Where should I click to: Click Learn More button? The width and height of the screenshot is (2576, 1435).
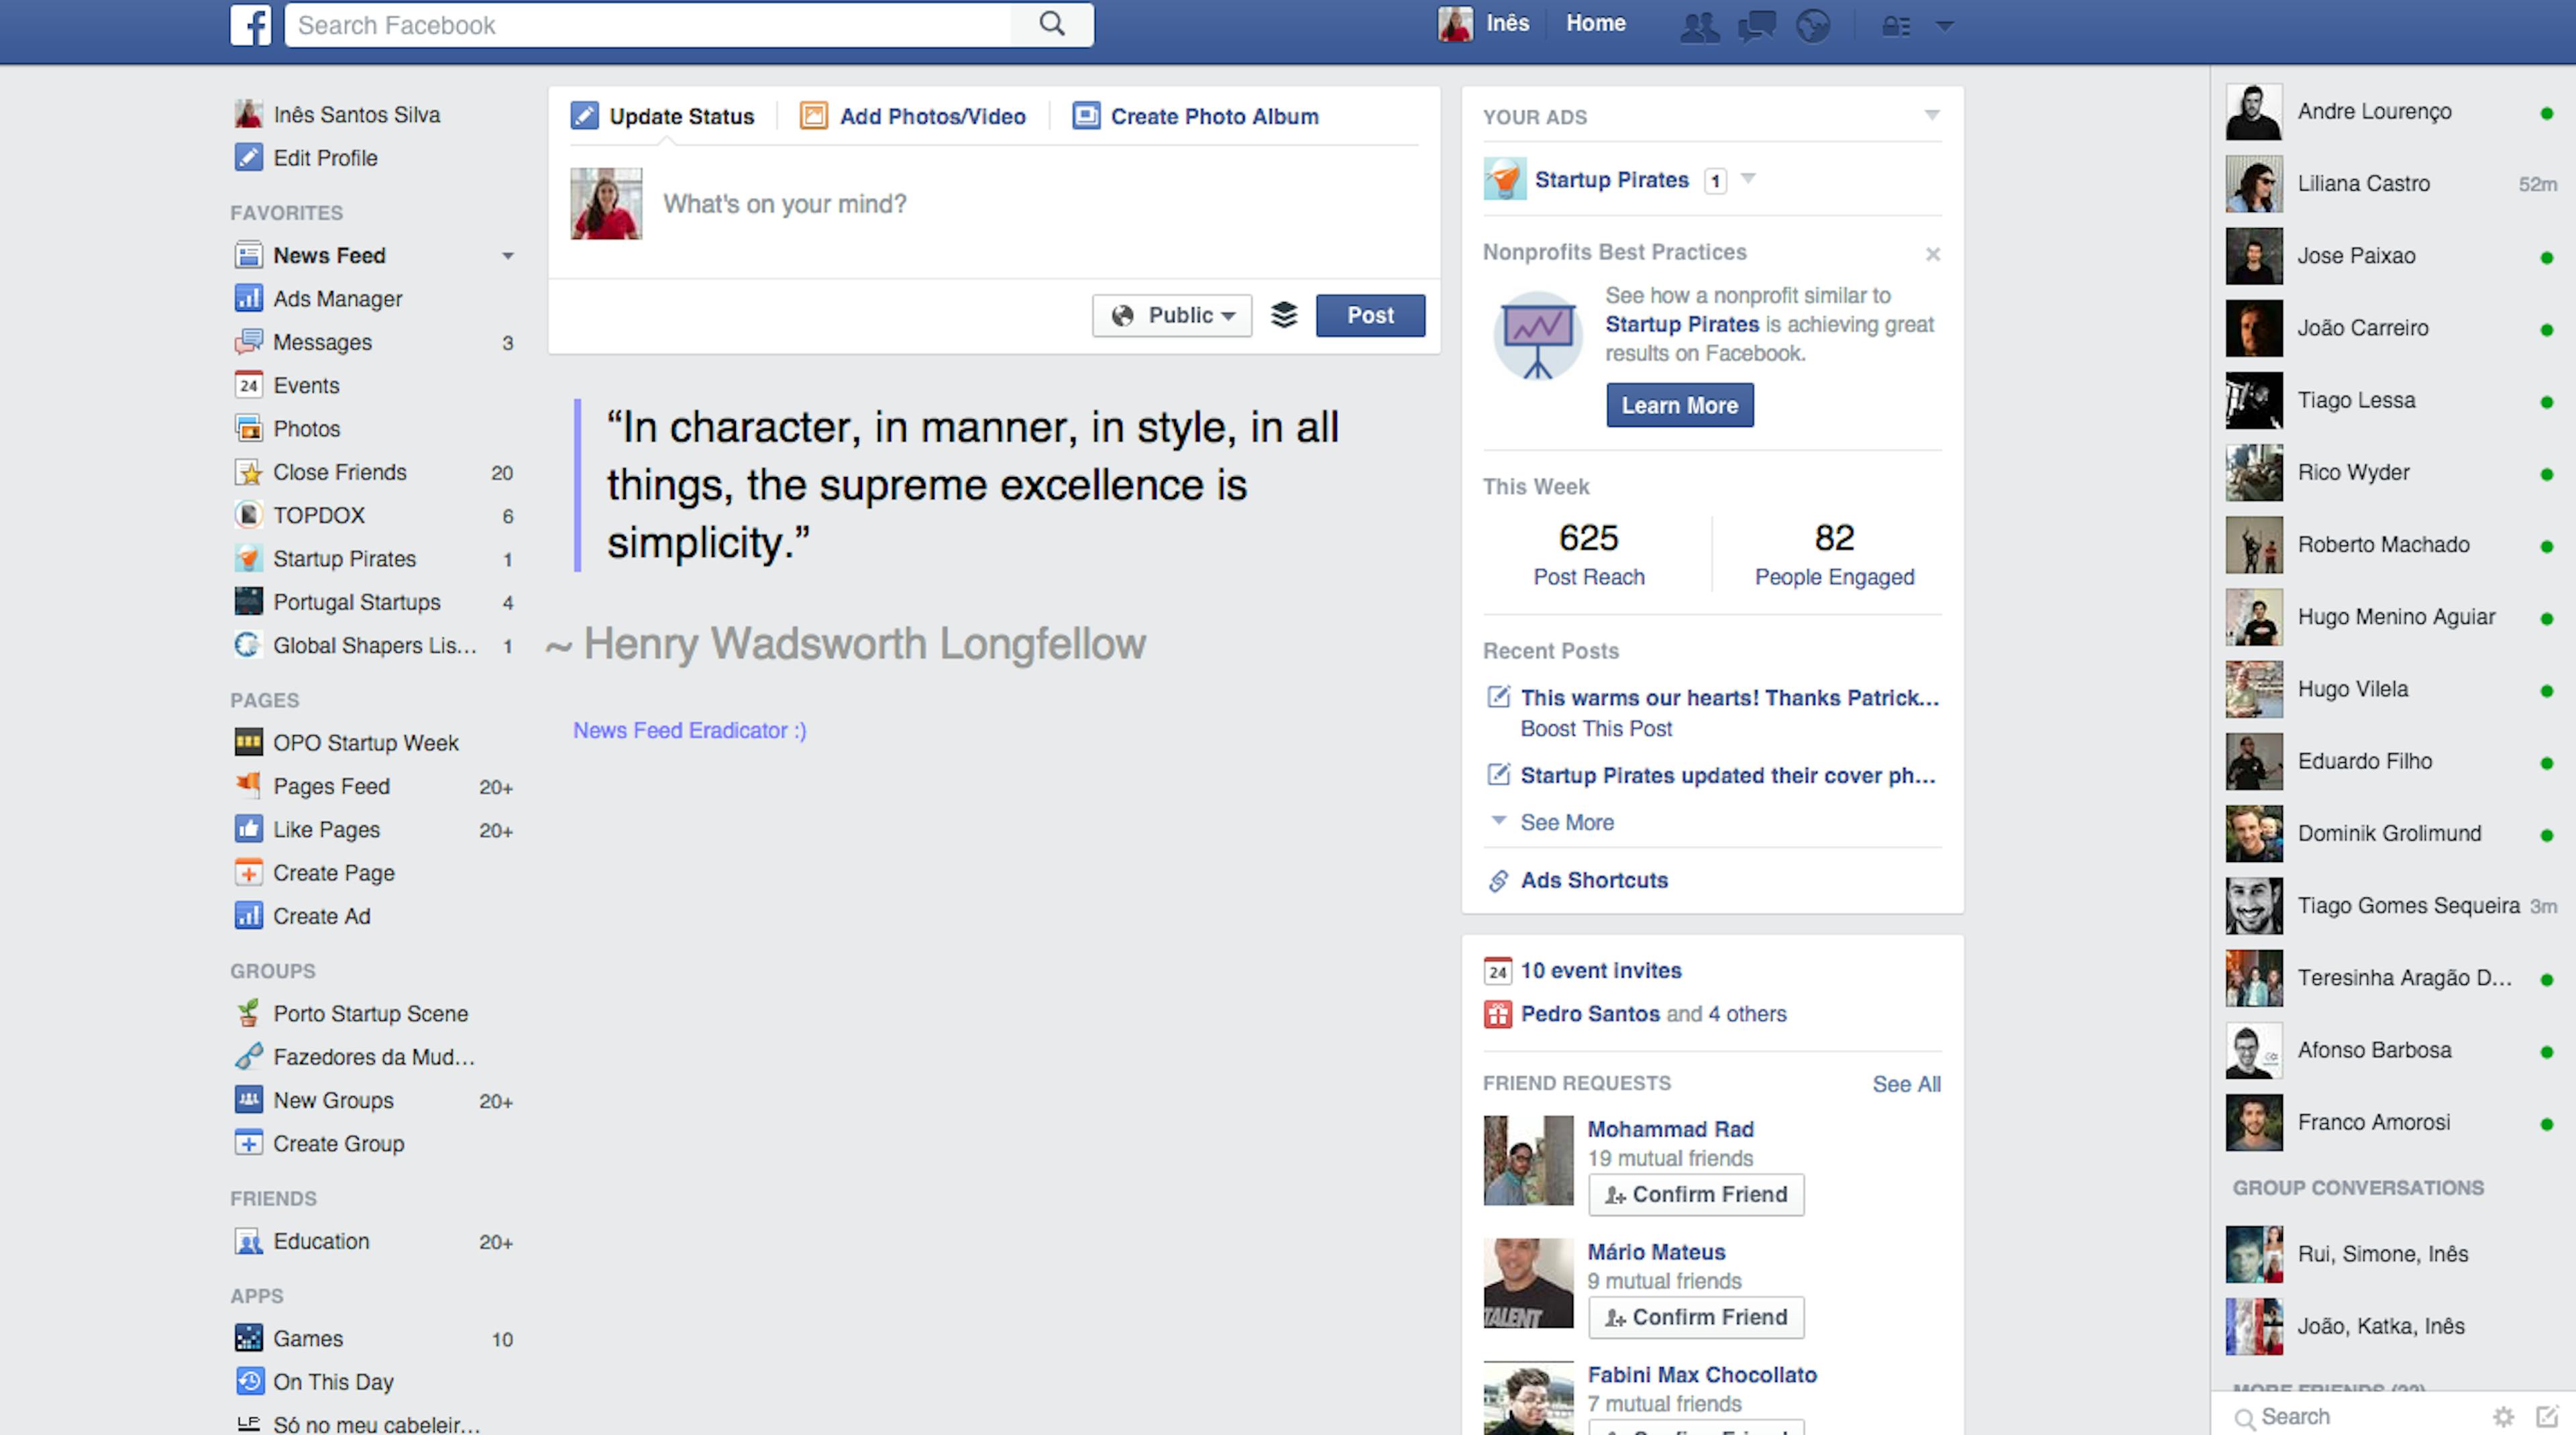pyautogui.click(x=1679, y=405)
